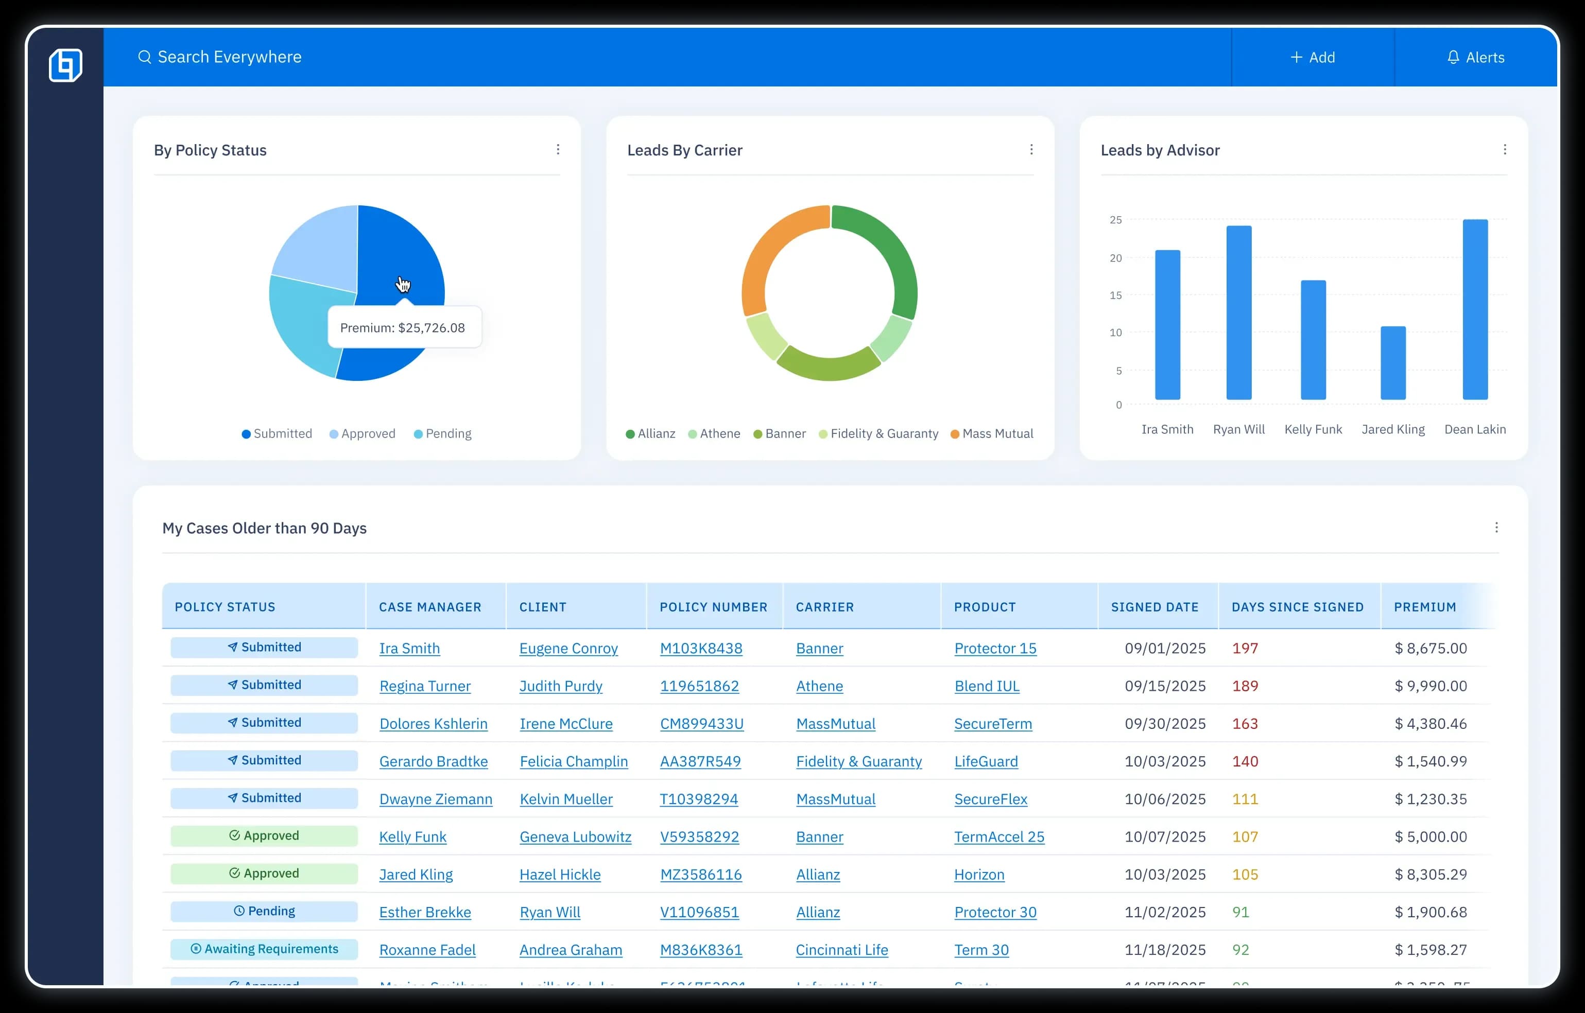Viewport: 1585px width, 1013px height.
Task: Click the paper-plane icon on Ira Smith's Submitted badge
Action: [x=233, y=647]
